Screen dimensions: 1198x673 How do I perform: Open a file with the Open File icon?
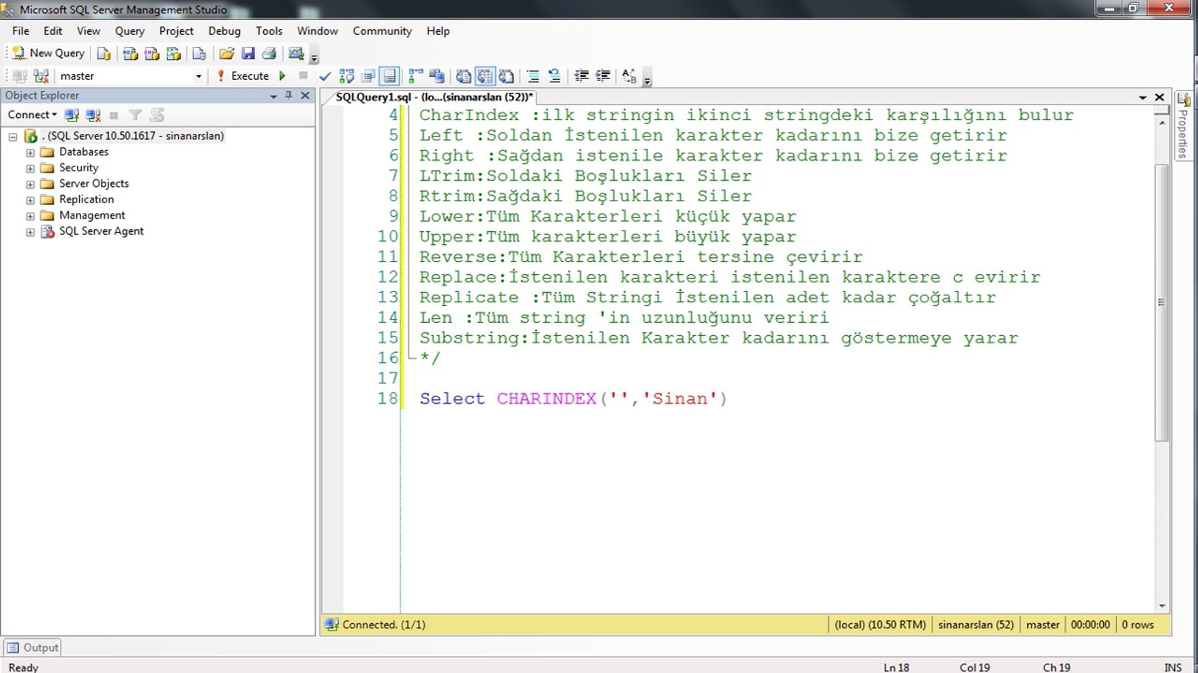pos(226,54)
